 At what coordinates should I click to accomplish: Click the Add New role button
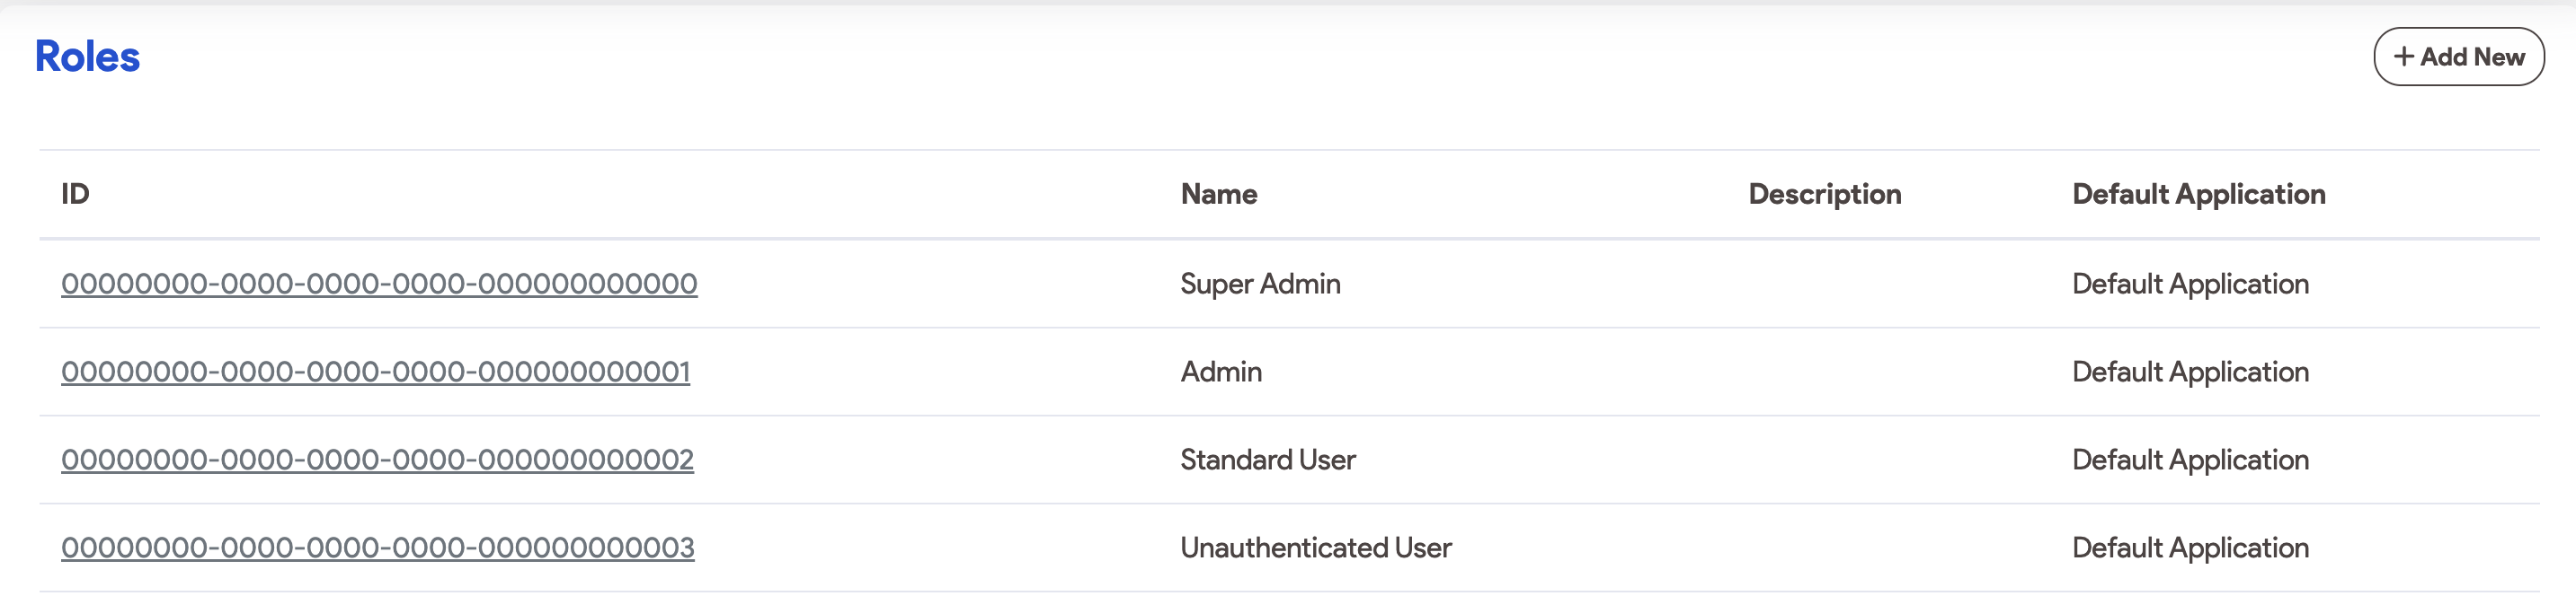click(x=2458, y=57)
